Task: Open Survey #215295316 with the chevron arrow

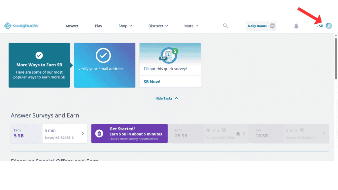Action: pos(83,133)
